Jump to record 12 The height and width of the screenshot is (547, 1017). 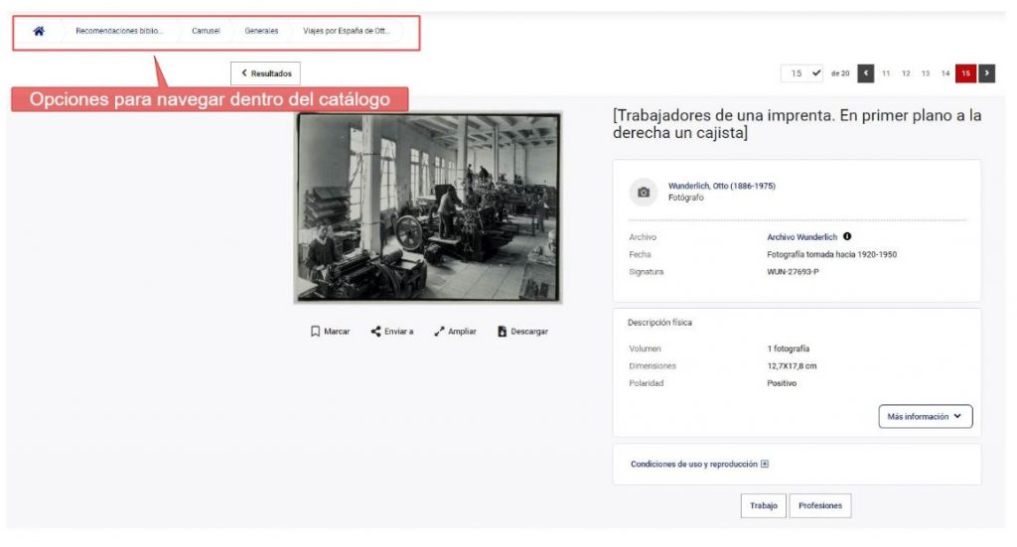point(906,73)
